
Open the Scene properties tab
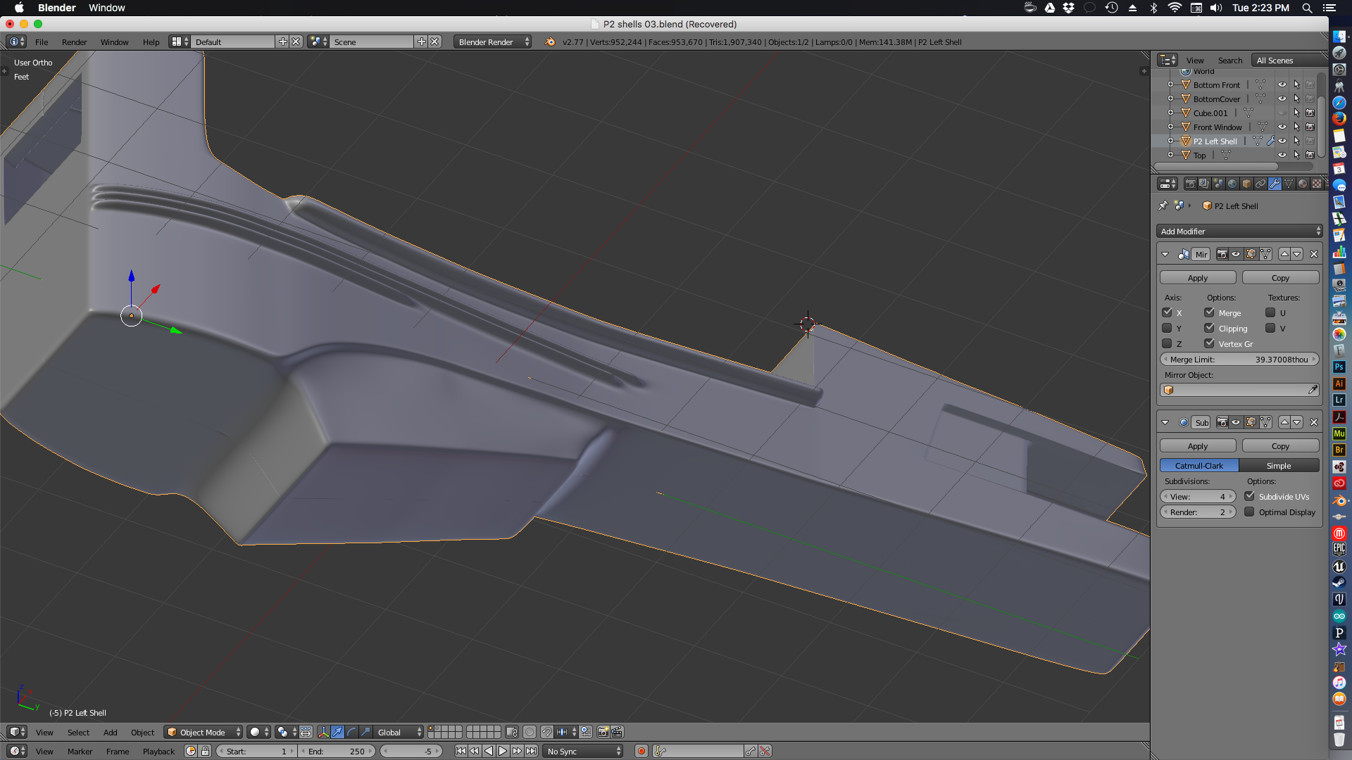pos(1218,184)
